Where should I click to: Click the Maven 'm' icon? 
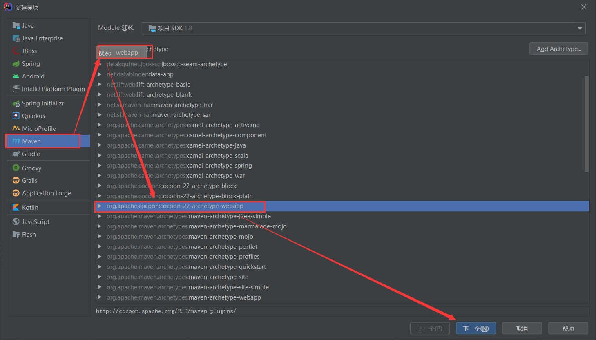pyautogui.click(x=16, y=141)
